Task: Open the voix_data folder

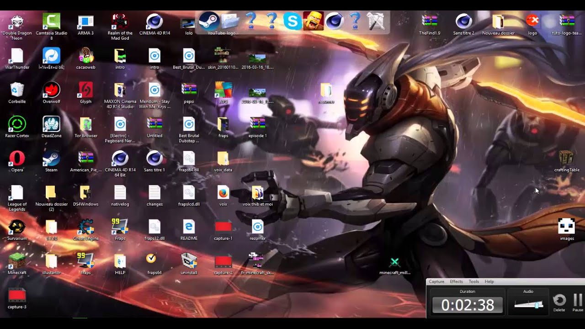Action: 223,159
